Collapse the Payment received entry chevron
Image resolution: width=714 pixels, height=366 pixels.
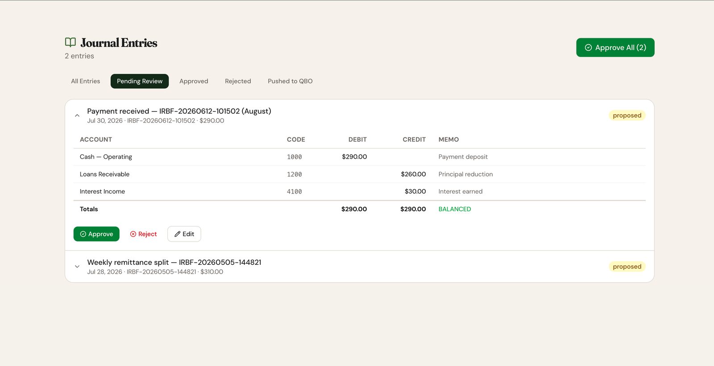pyautogui.click(x=77, y=115)
